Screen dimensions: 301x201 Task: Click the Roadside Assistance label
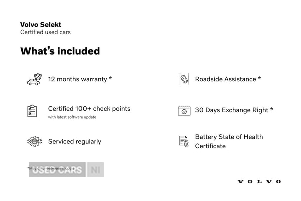pos(228,79)
